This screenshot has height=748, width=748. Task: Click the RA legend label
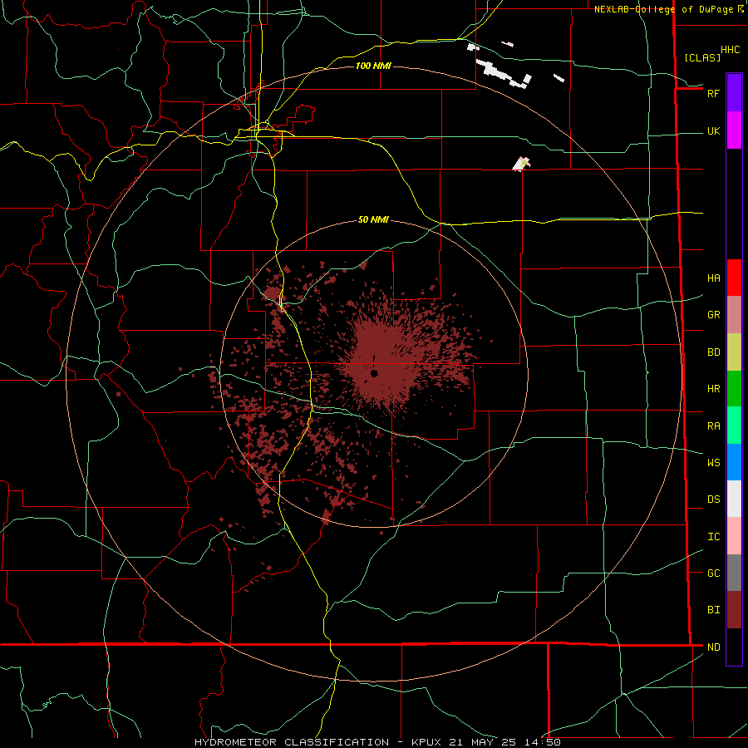coord(713,426)
